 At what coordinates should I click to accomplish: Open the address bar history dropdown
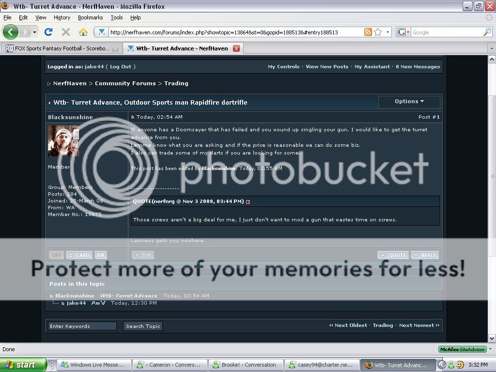tap(387, 32)
